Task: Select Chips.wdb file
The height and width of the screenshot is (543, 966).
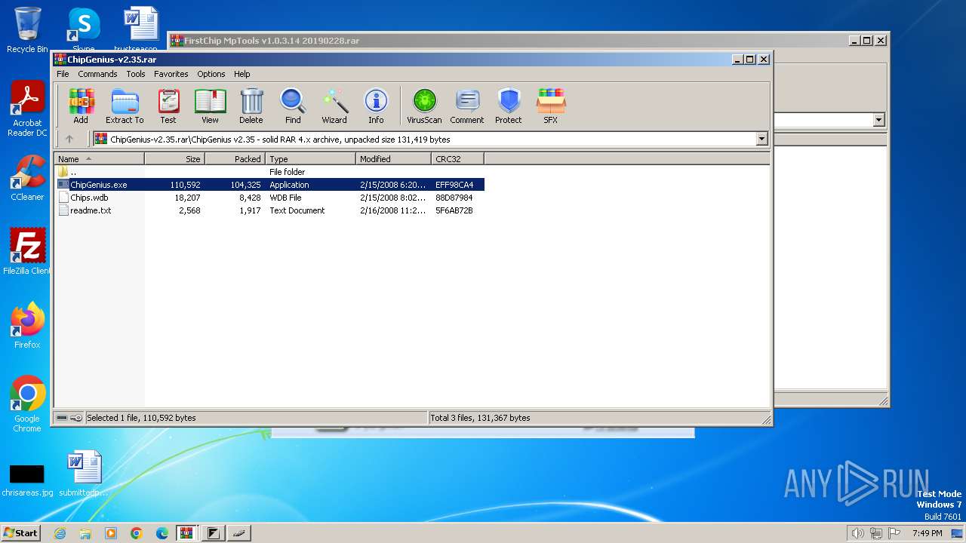Action: click(x=269, y=198)
